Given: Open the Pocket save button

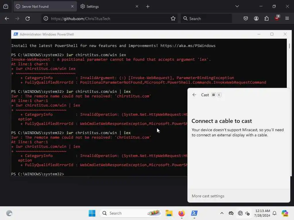Looking at the screenshot, I should pyautogui.click(x=246, y=19).
